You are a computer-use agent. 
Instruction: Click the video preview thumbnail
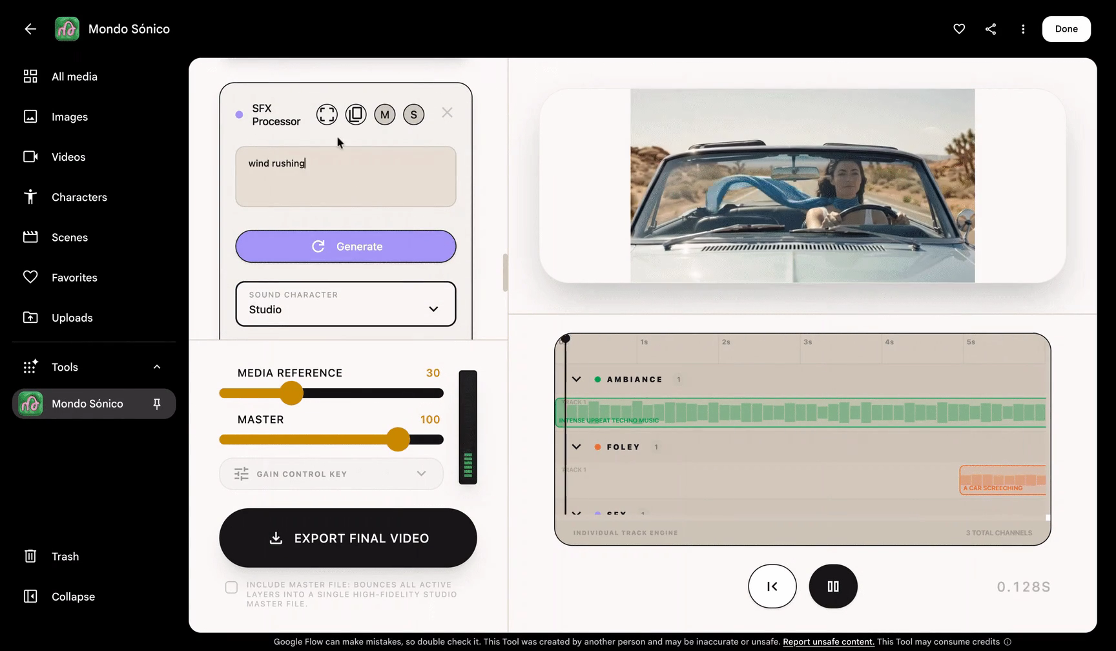point(802,186)
